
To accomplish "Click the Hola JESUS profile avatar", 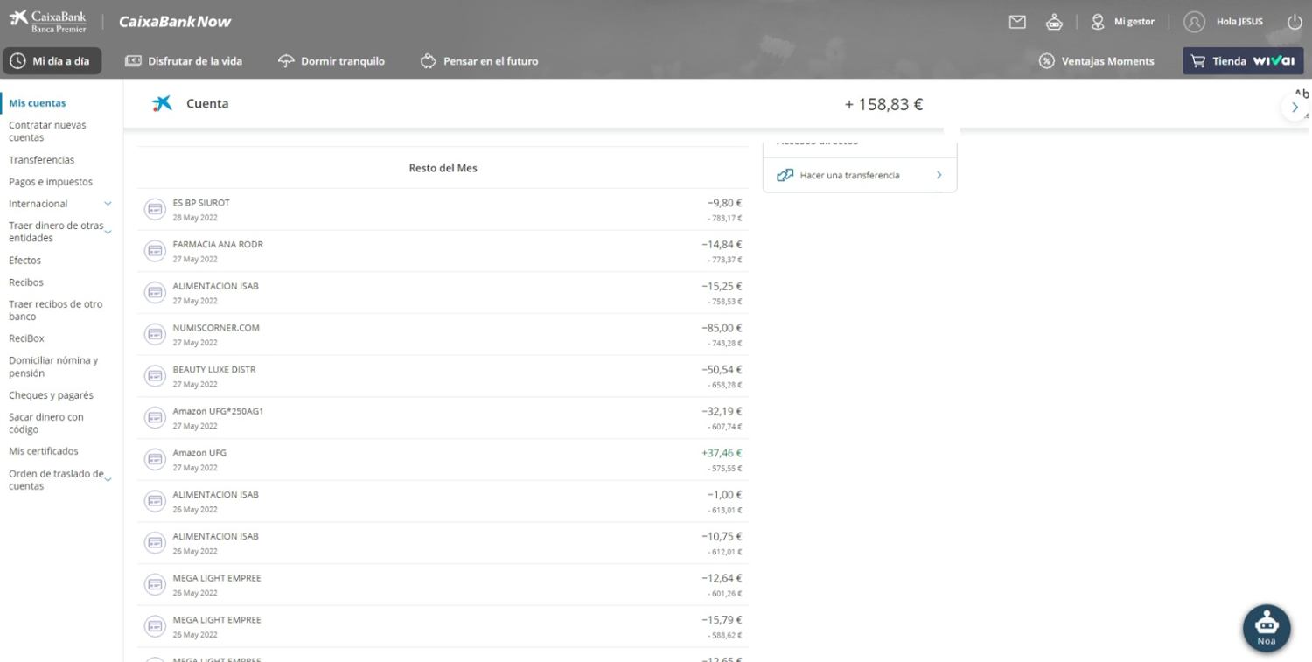I will pyautogui.click(x=1194, y=22).
